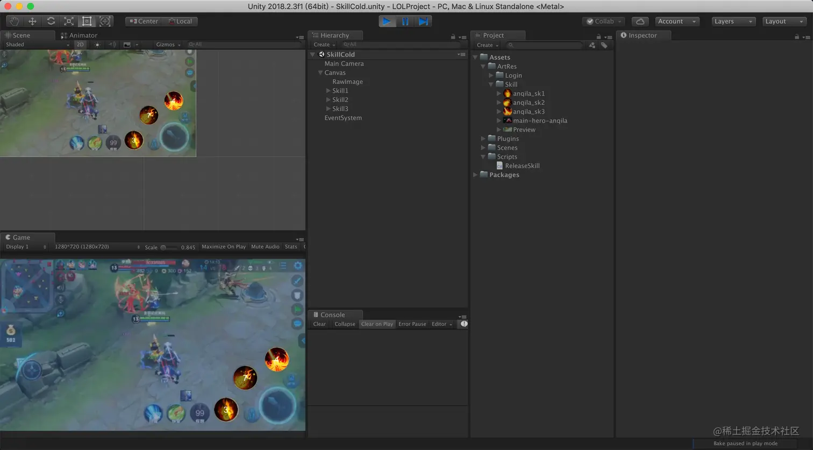Screen dimensions: 813x450
Task: Select the Scale tool
Action: point(69,22)
